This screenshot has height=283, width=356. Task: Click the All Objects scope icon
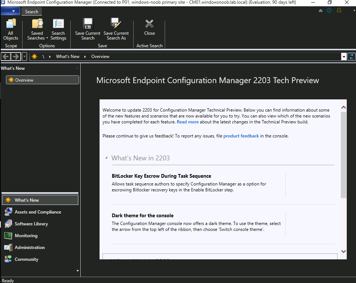(11, 30)
